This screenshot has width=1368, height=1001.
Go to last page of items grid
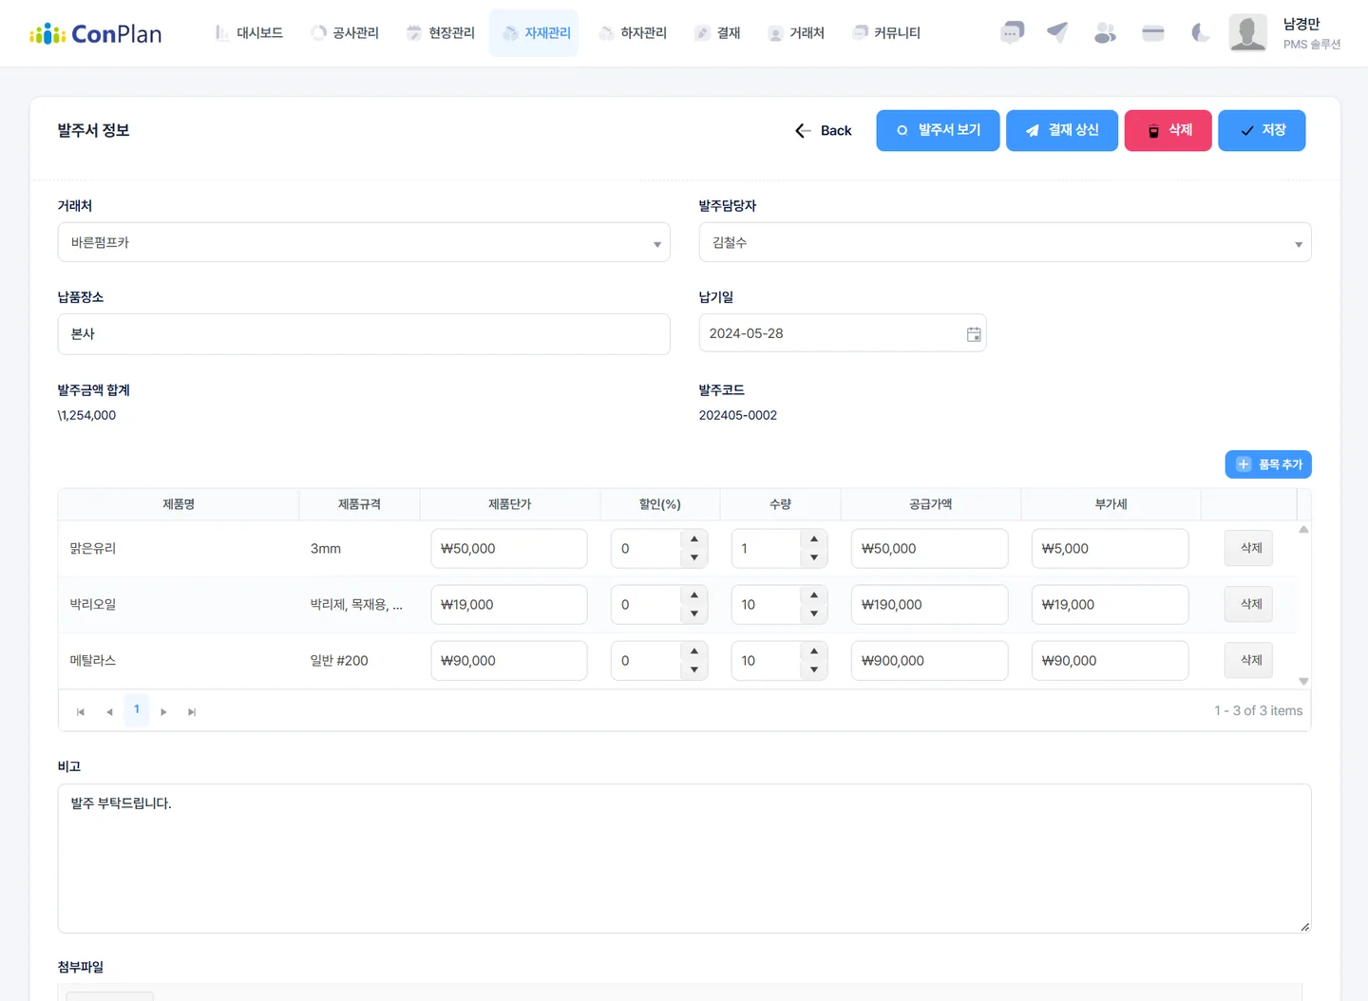coord(192,711)
